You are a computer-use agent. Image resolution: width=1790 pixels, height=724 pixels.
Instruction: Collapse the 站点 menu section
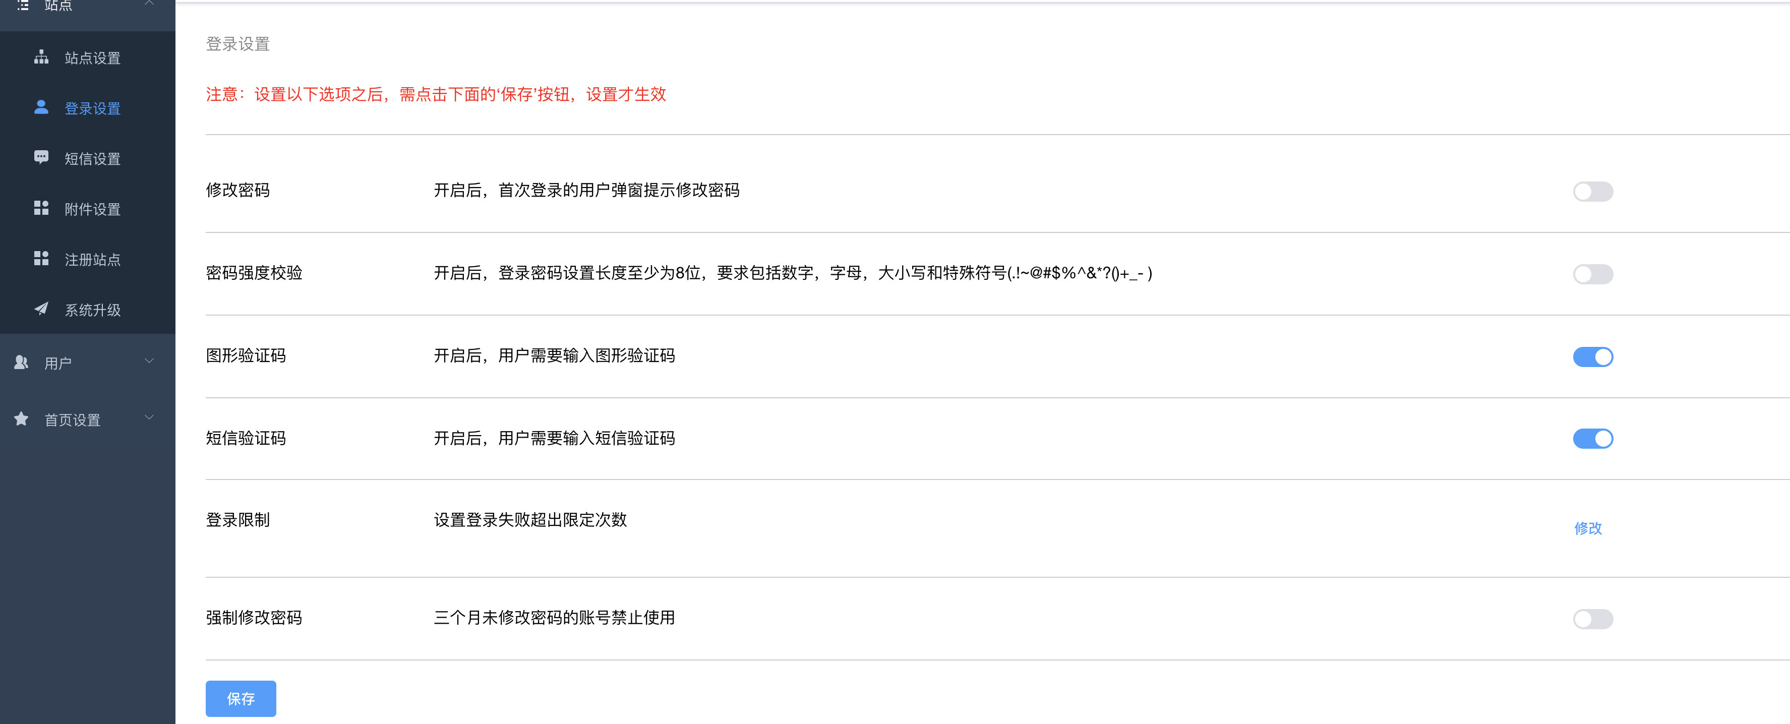(x=149, y=4)
